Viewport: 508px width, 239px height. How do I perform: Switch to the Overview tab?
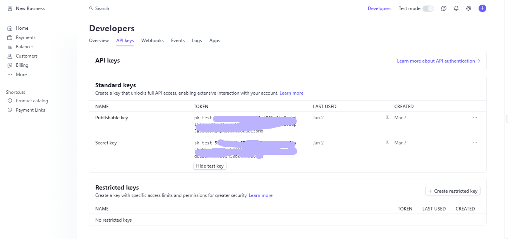pos(99,41)
